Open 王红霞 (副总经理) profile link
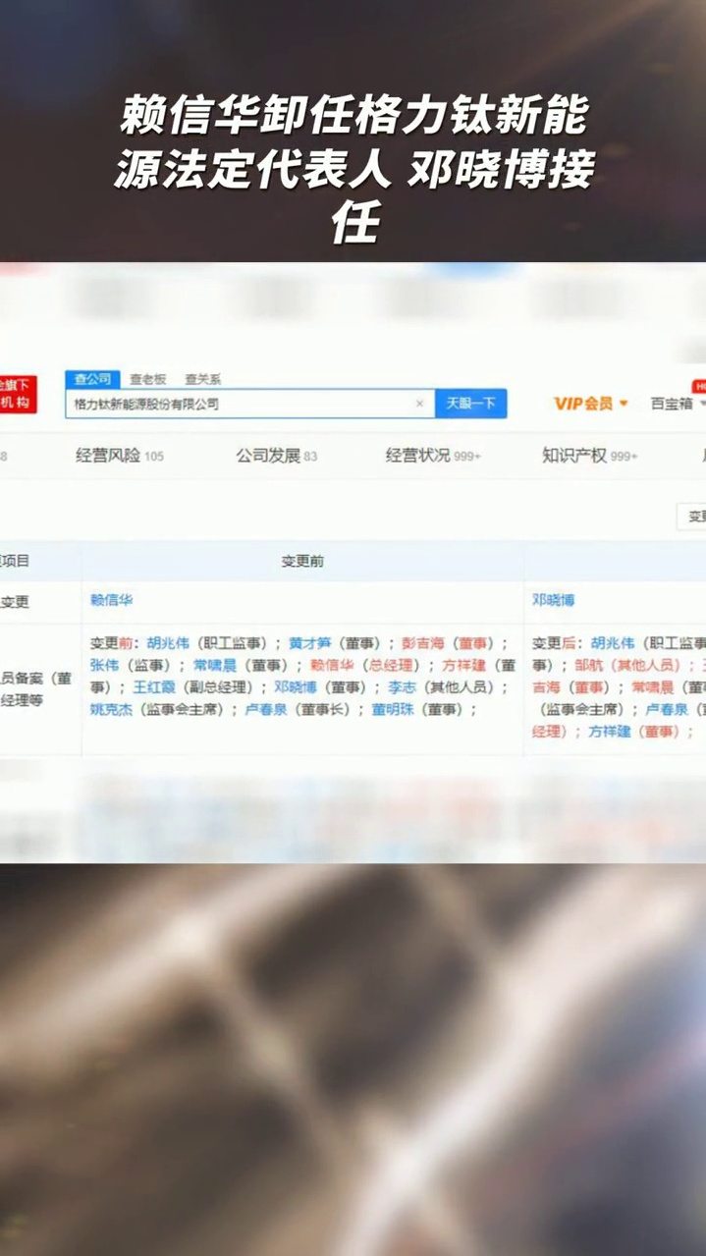The image size is (706, 1256). pyautogui.click(x=153, y=687)
